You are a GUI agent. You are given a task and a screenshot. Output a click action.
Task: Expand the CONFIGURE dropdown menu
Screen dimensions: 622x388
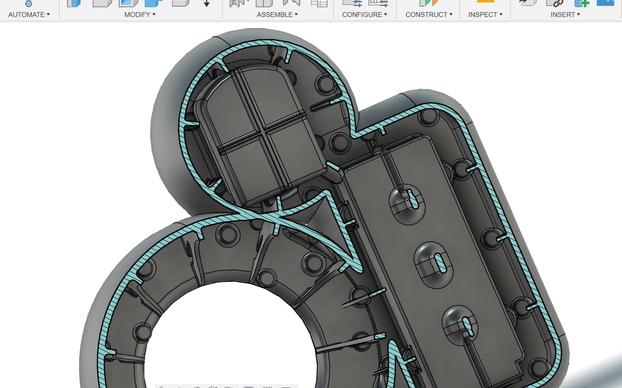coord(364,15)
